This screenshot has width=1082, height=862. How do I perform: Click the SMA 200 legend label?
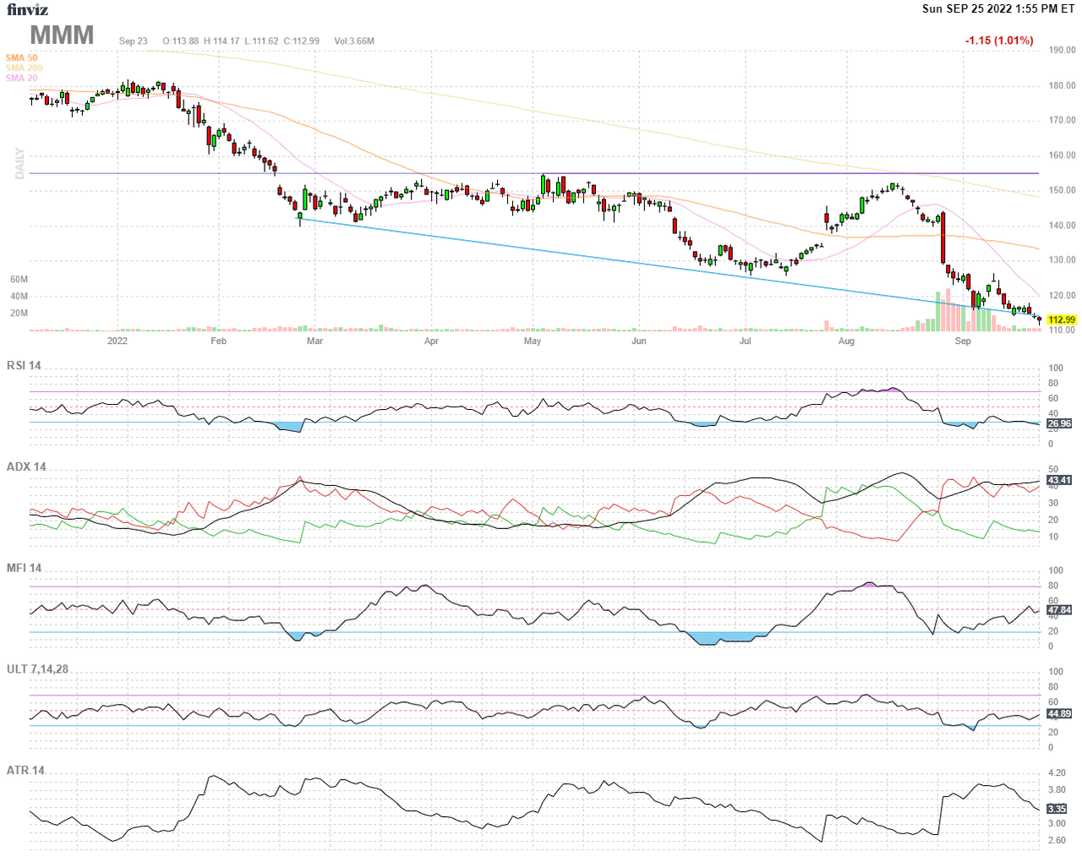coord(24,68)
